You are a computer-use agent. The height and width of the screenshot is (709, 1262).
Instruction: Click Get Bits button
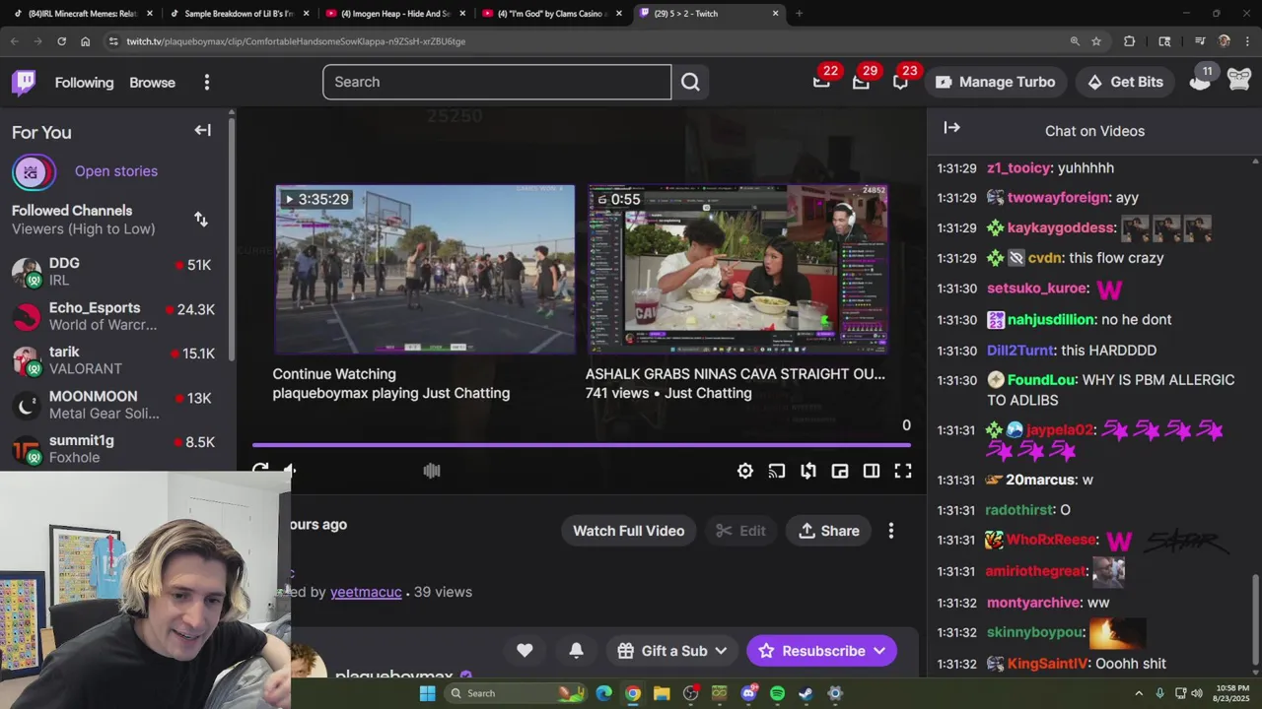(1125, 82)
